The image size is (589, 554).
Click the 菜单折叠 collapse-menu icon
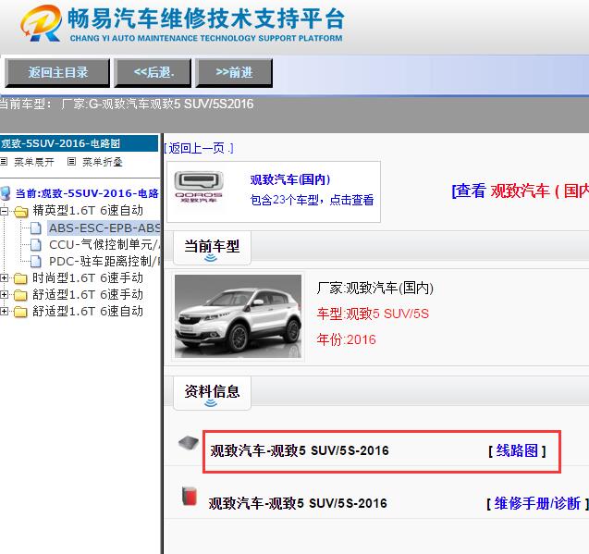pyautogui.click(x=71, y=162)
